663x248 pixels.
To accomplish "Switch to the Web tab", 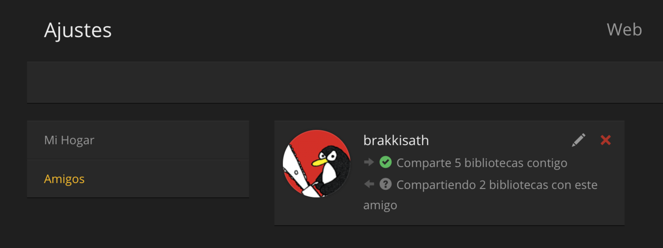I will click(624, 30).
